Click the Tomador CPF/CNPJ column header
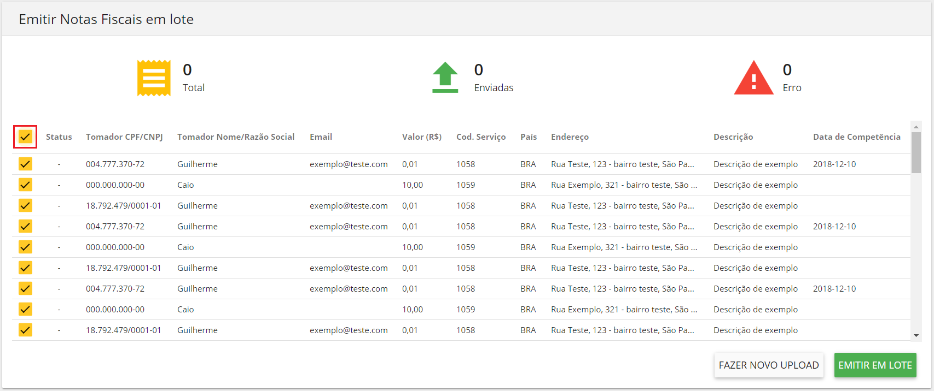Image resolution: width=934 pixels, height=391 pixels. click(124, 137)
